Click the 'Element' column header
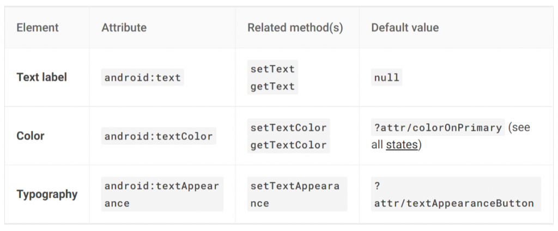 (x=38, y=27)
